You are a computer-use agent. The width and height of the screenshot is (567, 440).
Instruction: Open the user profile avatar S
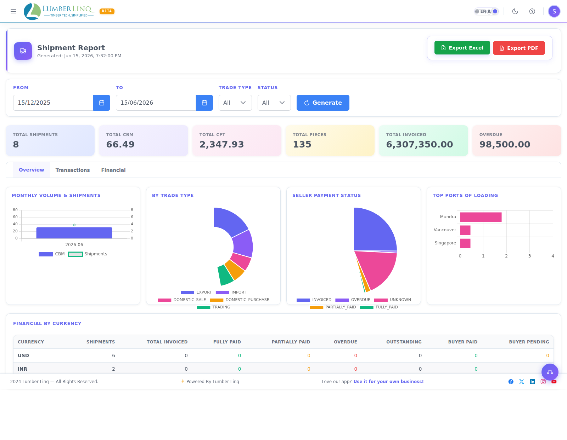(x=554, y=11)
